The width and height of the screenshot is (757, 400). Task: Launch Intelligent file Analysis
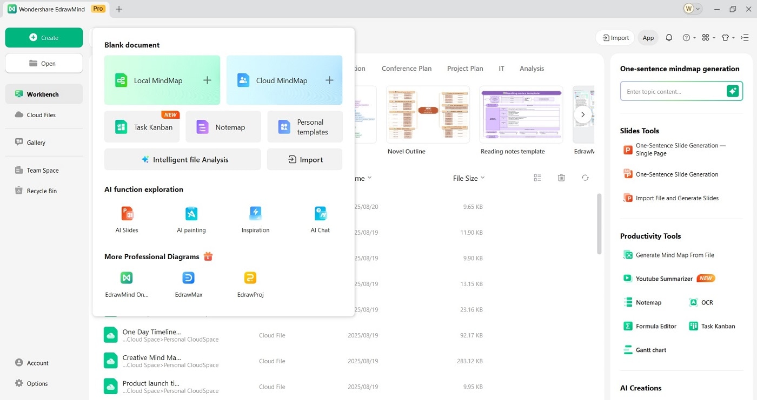[x=183, y=159]
